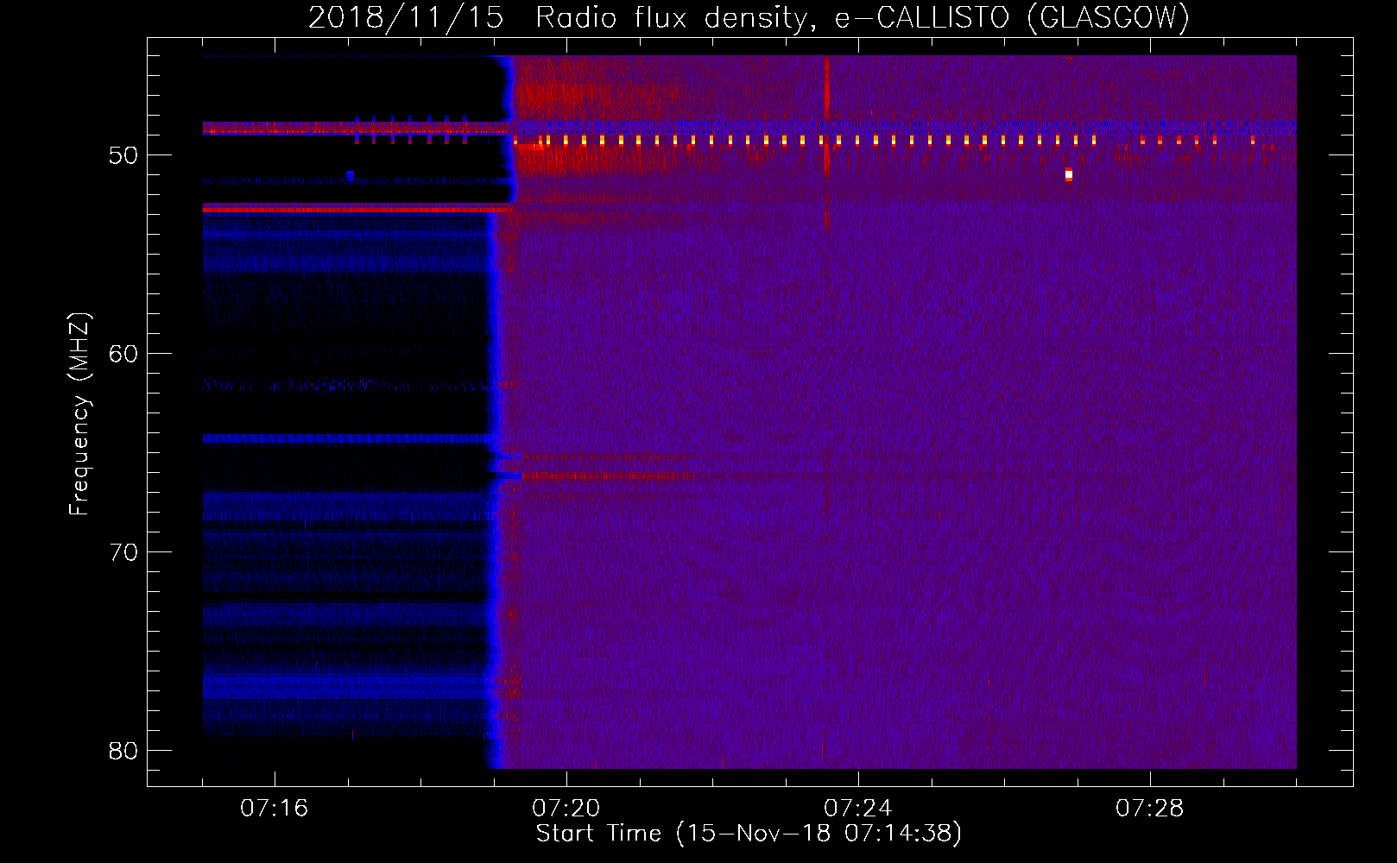
Task: Click the red horizontal line near 53 MHz
Action: coord(357,208)
